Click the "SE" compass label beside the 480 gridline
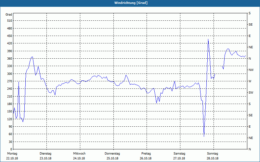This screenshot has width=260, height=162. [x=251, y=25]
